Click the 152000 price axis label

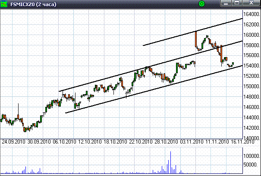click(252, 76)
